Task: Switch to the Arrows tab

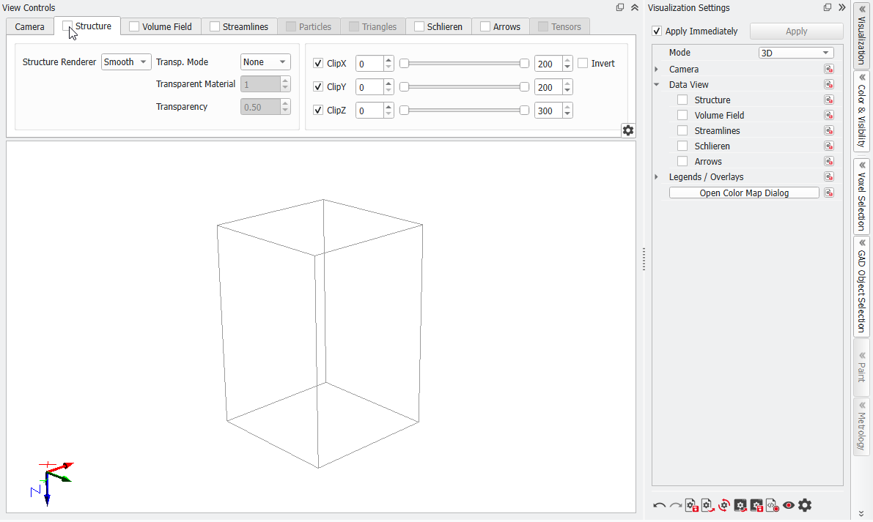Action: [x=500, y=26]
